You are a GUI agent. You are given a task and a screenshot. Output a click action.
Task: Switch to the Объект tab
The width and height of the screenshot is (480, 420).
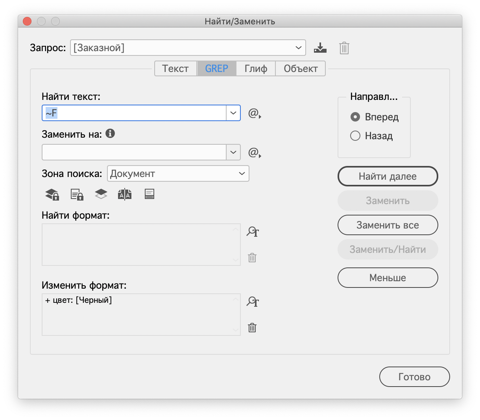tap(301, 68)
